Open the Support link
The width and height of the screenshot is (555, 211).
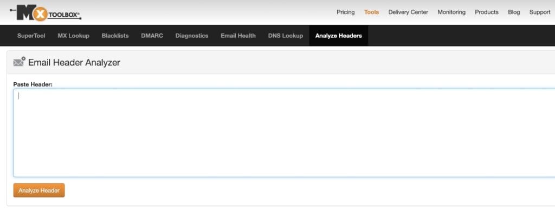540,12
